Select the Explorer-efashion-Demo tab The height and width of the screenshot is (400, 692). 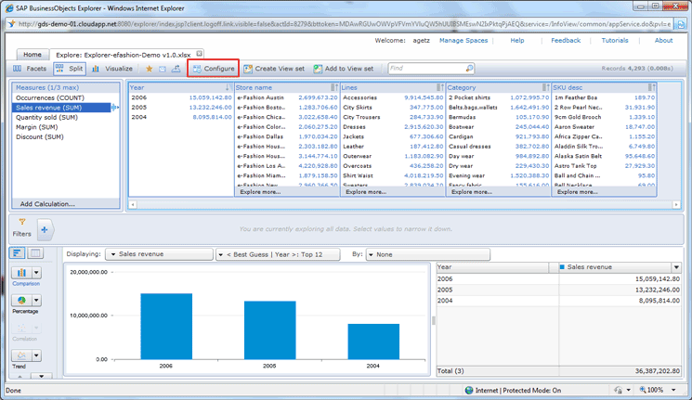click(x=124, y=55)
